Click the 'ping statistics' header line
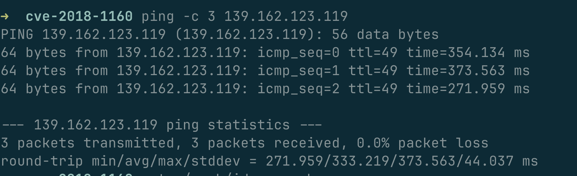Viewport: 577px width, 176px height. pos(162,125)
